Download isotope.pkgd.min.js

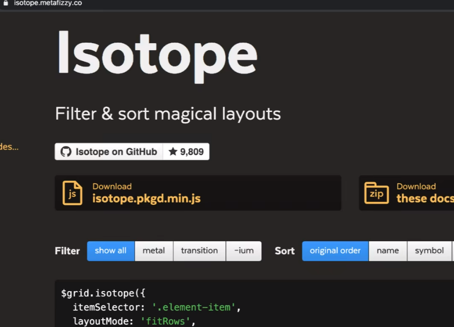198,193
